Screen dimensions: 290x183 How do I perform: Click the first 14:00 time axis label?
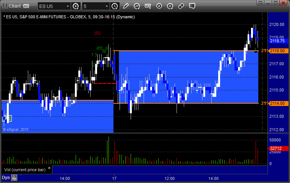(65, 178)
